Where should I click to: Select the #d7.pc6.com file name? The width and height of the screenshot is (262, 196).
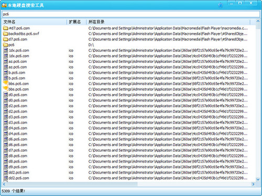point(19,28)
